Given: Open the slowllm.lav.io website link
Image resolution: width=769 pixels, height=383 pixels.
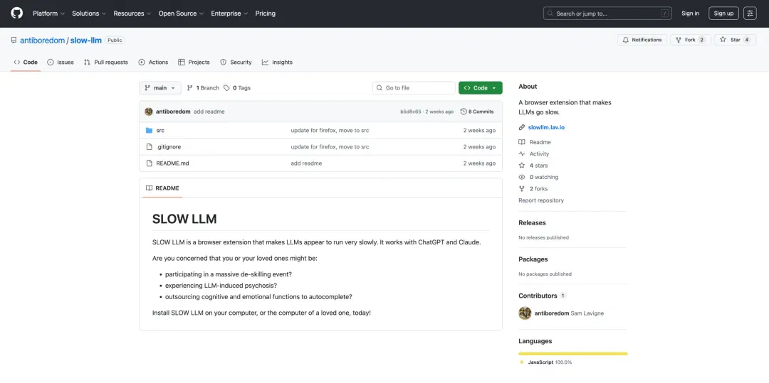Looking at the screenshot, I should click(546, 127).
